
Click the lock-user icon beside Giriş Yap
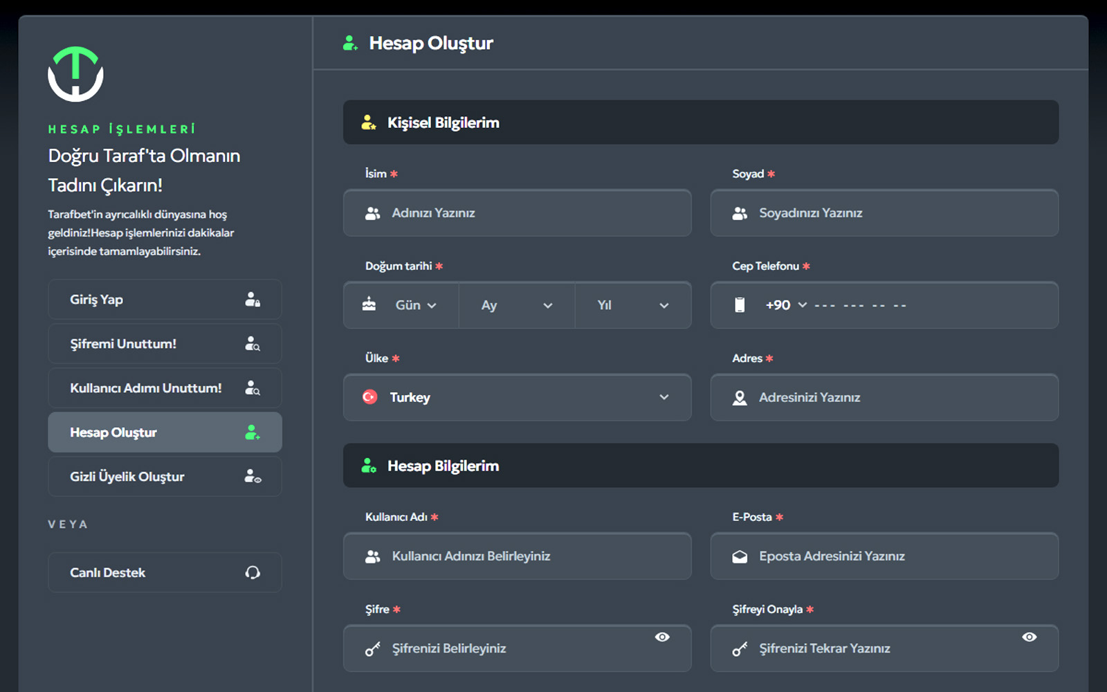click(253, 300)
